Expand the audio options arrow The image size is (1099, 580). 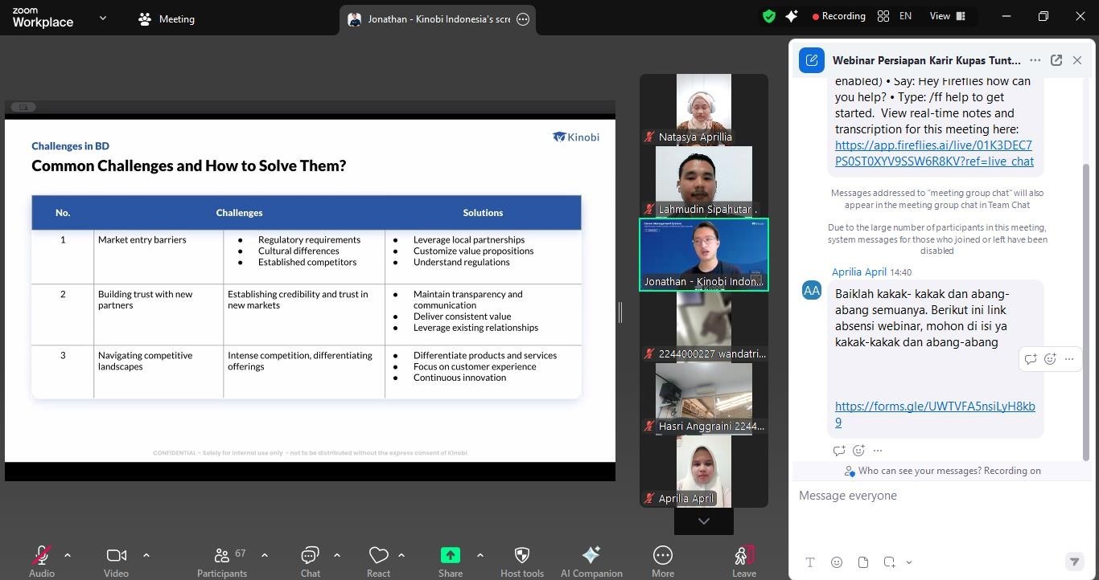[68, 555]
